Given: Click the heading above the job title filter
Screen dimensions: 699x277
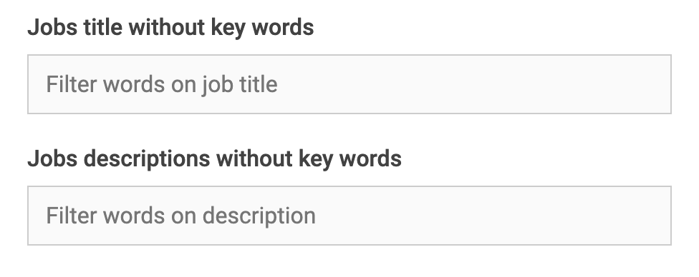Looking at the screenshot, I should [x=170, y=28].
